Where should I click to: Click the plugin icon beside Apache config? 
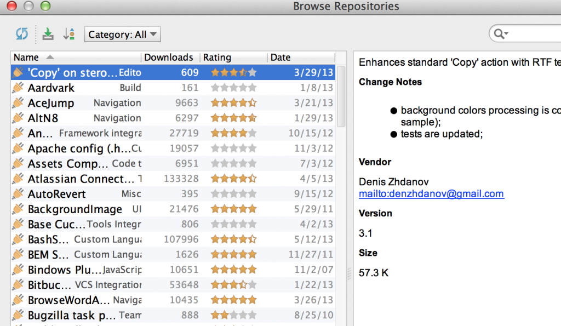pos(18,148)
